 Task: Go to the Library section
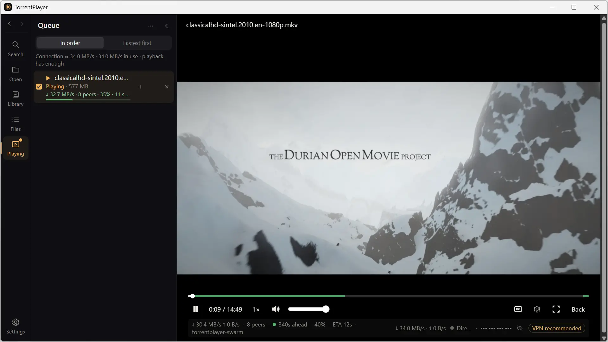click(16, 99)
